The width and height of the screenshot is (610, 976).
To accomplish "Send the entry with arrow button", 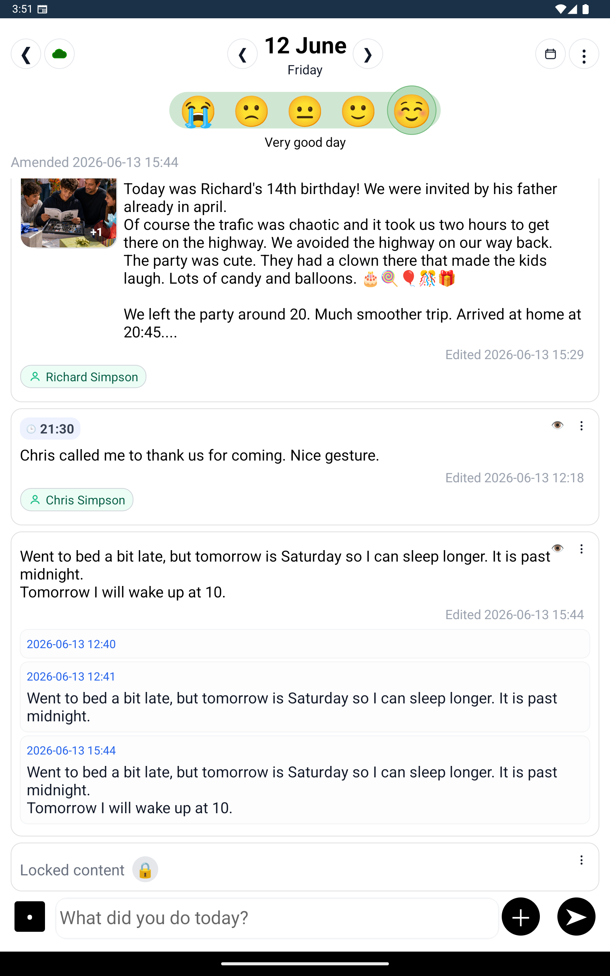I will tap(576, 917).
